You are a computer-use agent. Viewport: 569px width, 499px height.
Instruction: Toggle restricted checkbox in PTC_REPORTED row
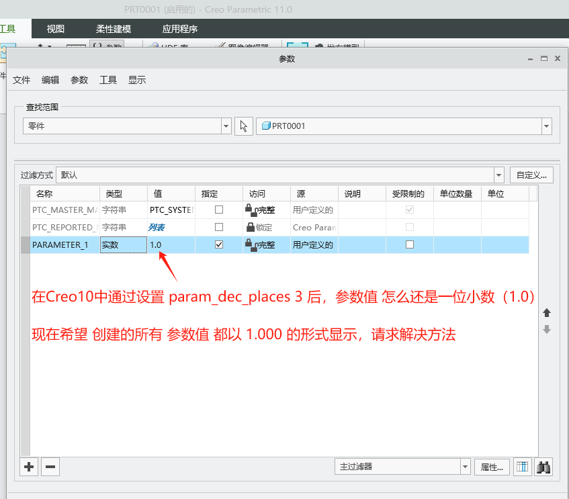point(410,227)
